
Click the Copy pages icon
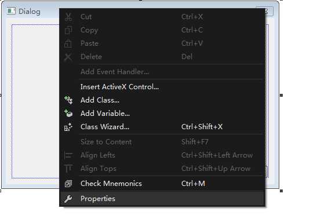(68, 30)
